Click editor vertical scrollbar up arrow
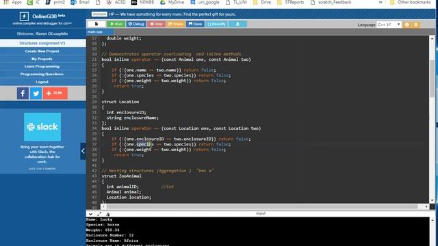Screen dimensions: 438x246 click(x=432, y=38)
